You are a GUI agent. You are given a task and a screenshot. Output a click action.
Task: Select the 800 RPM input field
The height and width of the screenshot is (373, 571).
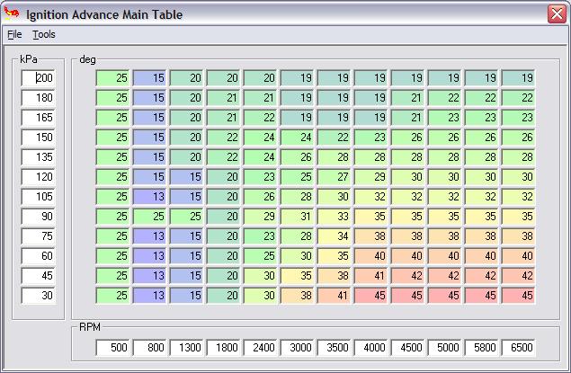pos(149,348)
